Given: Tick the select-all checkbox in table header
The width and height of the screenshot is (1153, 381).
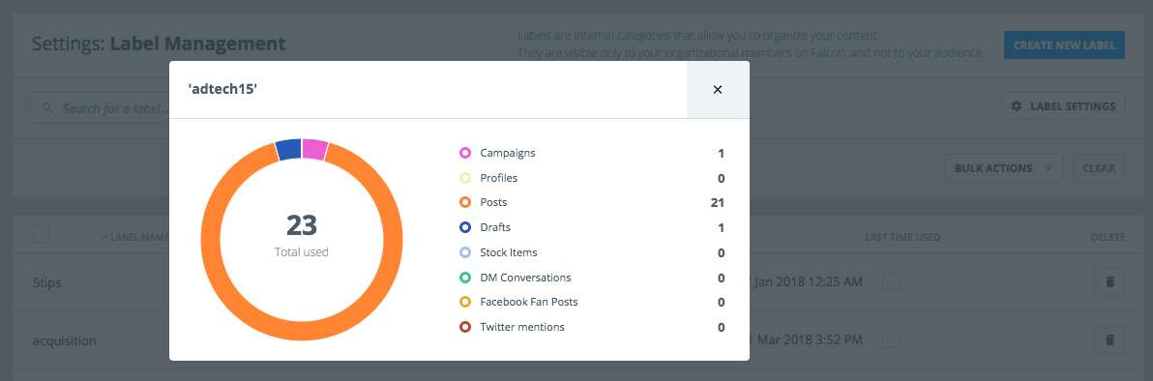Looking at the screenshot, I should coord(41,235).
